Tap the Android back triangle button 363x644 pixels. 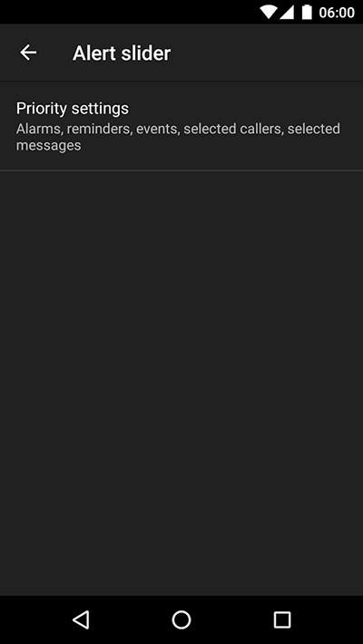[81, 620]
